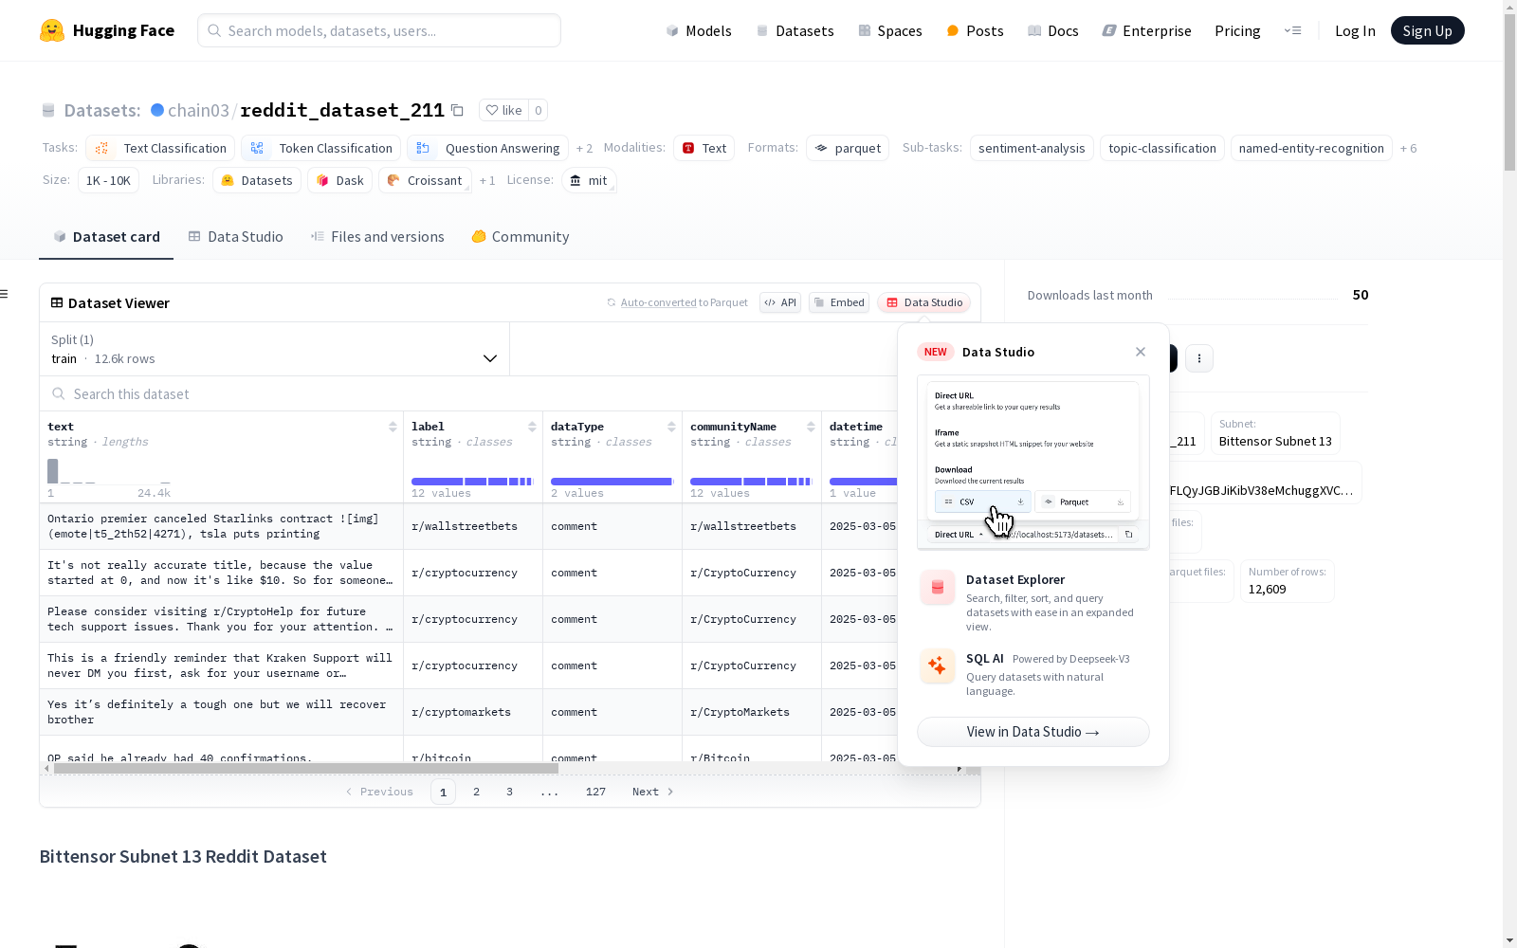This screenshot has height=948, width=1517.
Task: Click the Dataset Explorer icon
Action: (938, 588)
